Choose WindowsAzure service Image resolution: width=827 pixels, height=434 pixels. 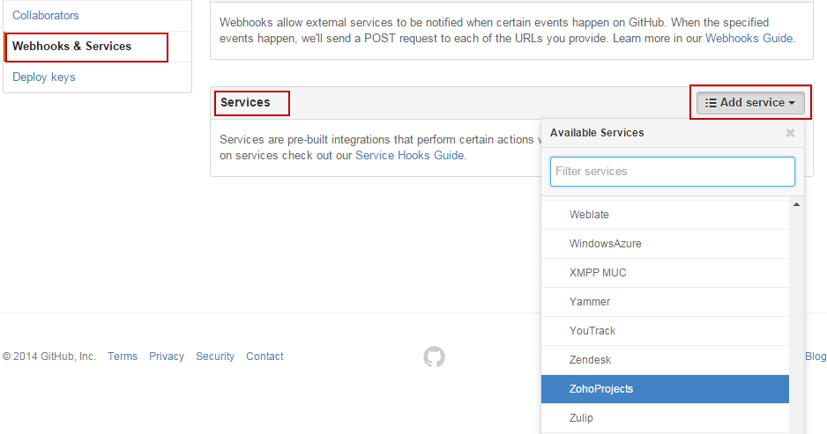[x=605, y=244]
